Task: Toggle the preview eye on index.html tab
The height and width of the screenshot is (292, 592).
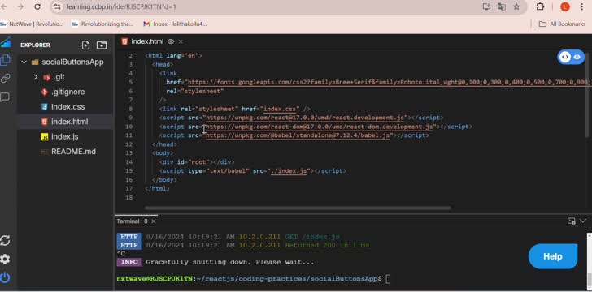Action: pyautogui.click(x=171, y=41)
